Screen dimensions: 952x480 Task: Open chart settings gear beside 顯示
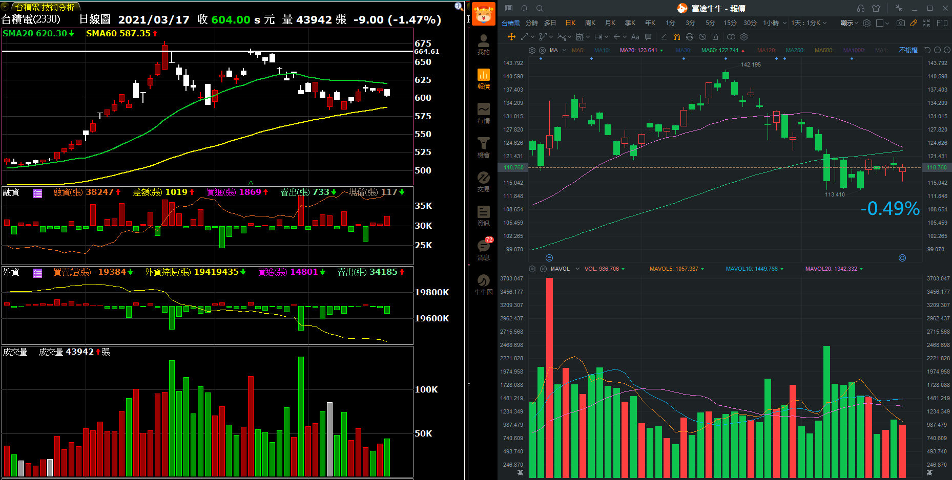point(866,23)
